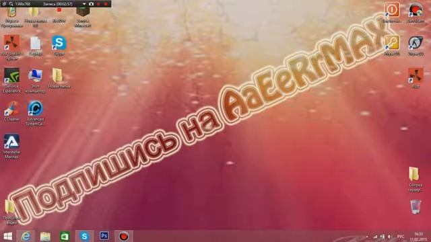Open the shutdown power-button shortcut

click(x=392, y=12)
